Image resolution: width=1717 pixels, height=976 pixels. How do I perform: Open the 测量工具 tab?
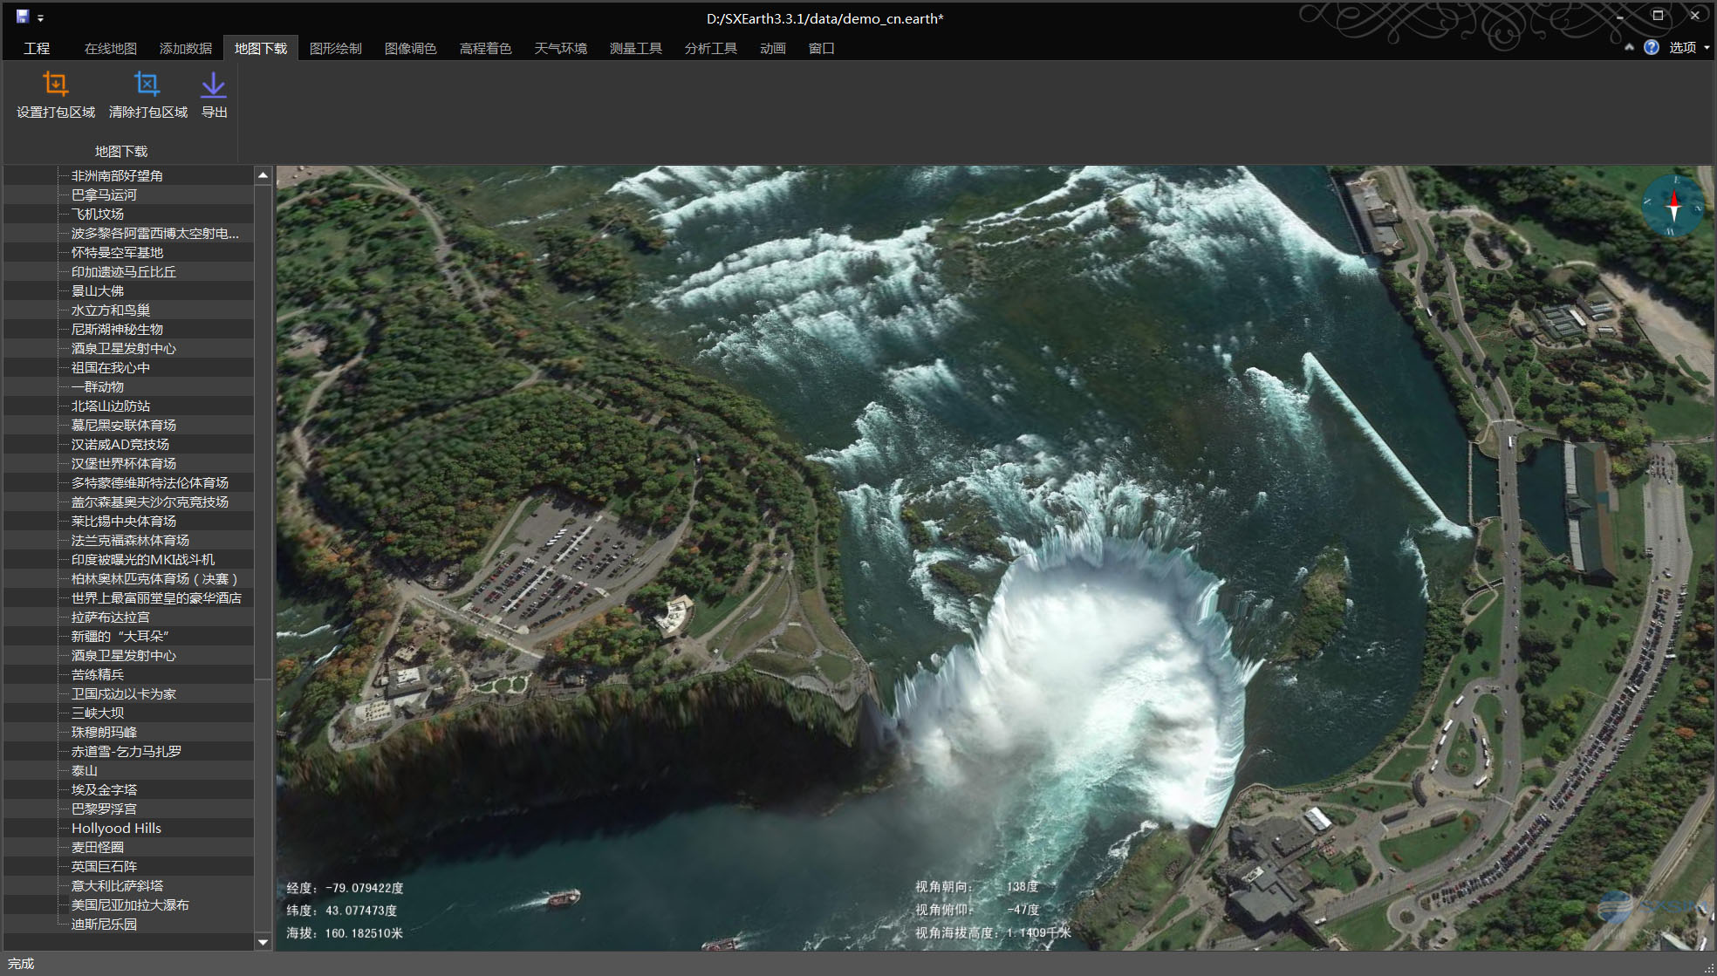(636, 48)
